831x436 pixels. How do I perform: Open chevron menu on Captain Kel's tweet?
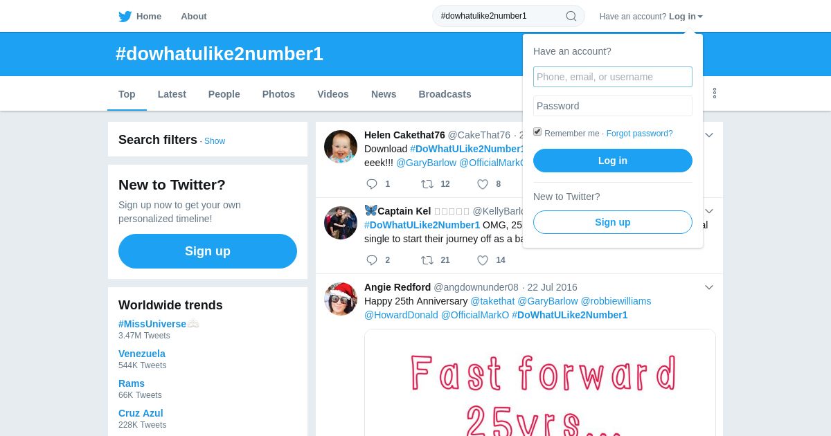click(x=709, y=211)
